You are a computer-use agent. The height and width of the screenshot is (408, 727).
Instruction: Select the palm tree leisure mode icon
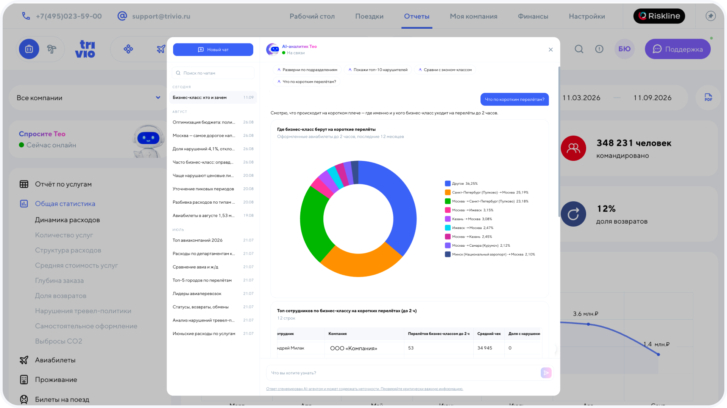[x=51, y=49]
